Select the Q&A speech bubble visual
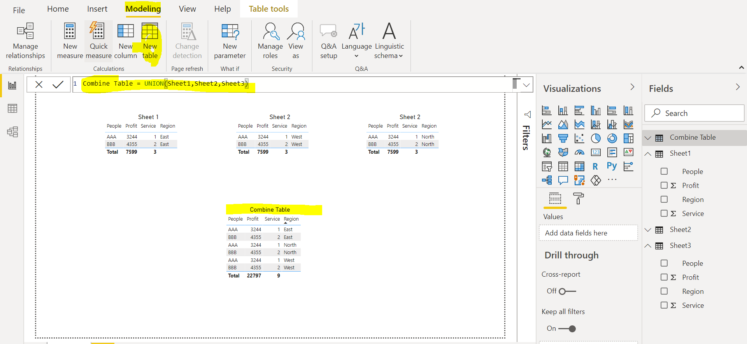This screenshot has width=747, height=344. pos(563,180)
